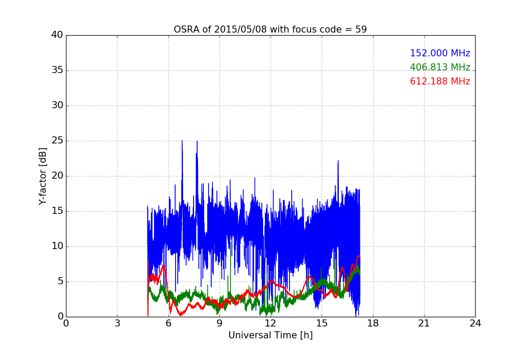This screenshot has height=352, width=528.
Task: Click the x-axis tick label 21
Action: pyautogui.click(x=424, y=323)
